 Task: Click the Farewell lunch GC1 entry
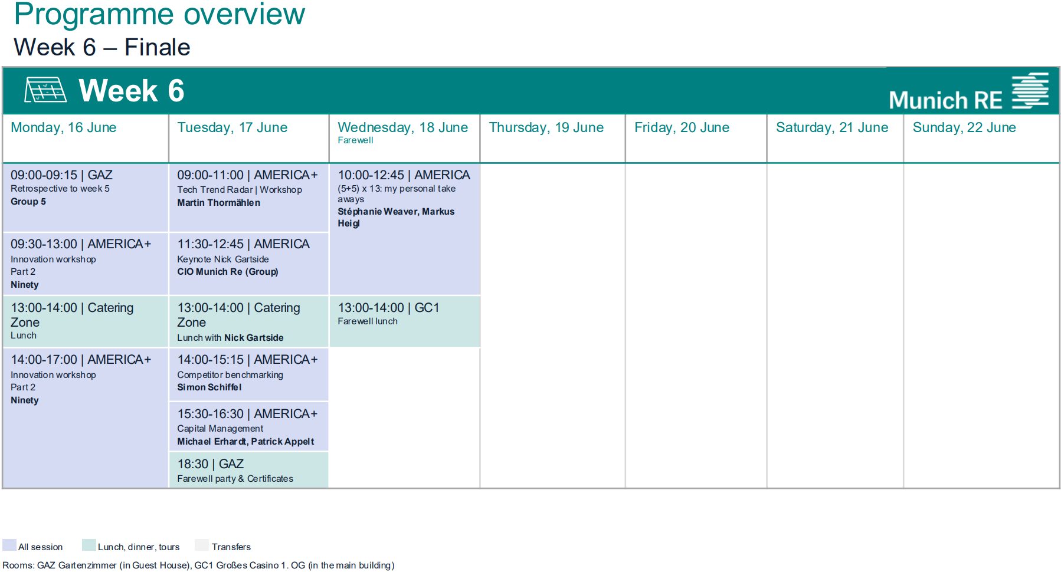click(404, 314)
